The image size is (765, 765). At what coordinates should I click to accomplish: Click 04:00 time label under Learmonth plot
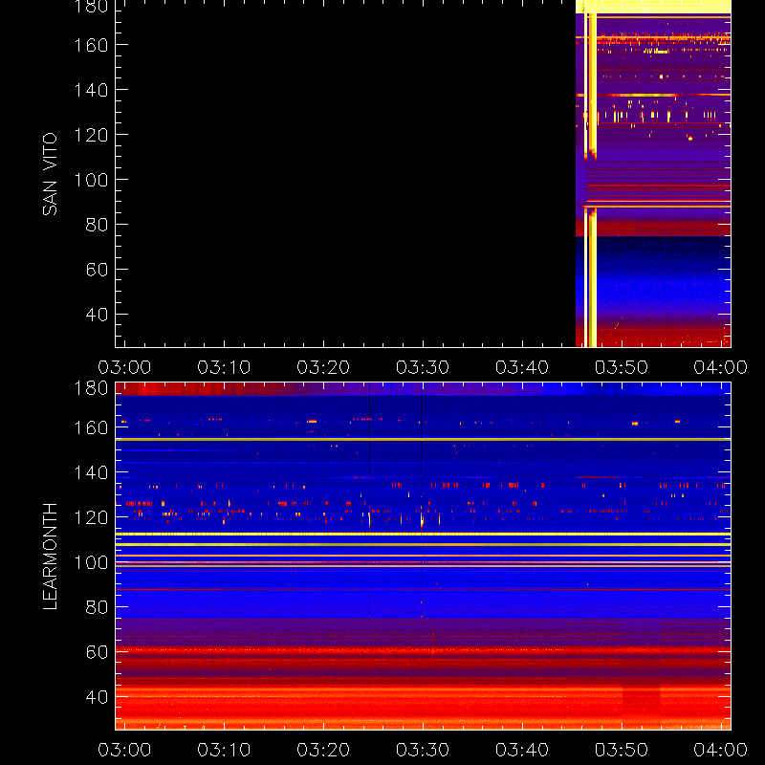(x=721, y=750)
